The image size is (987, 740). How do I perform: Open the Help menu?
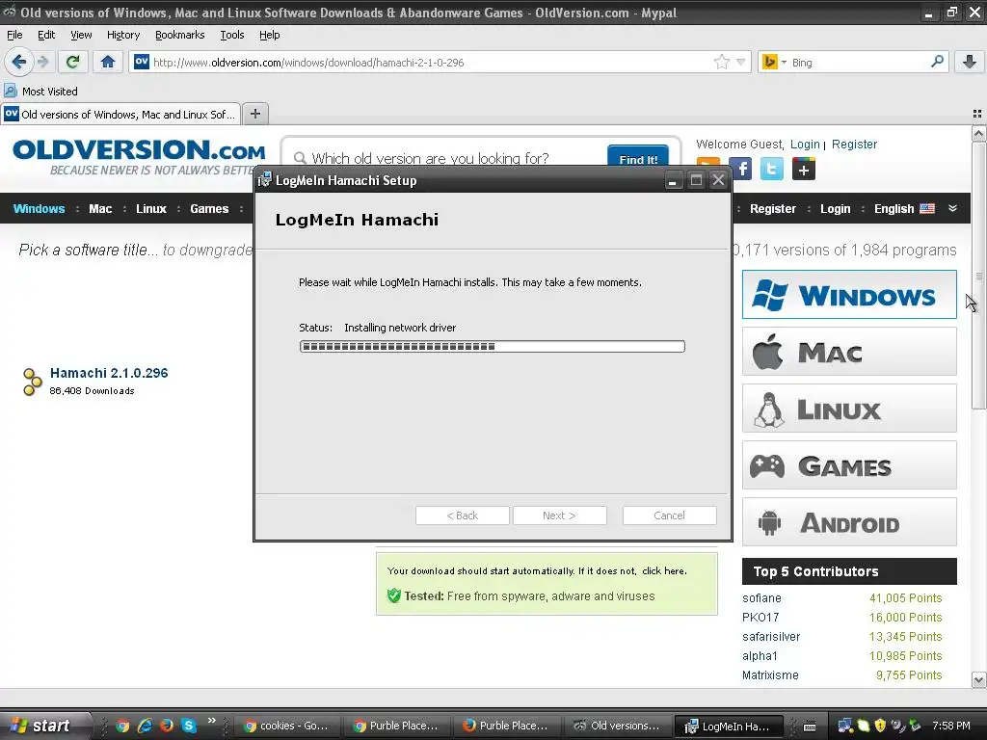click(x=270, y=35)
